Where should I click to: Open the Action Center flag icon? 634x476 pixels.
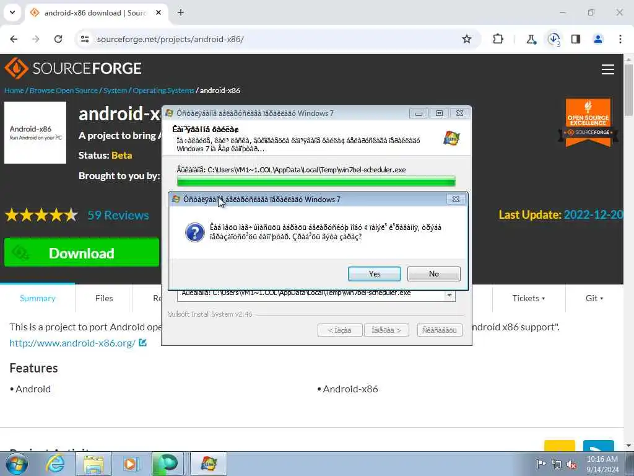pyautogui.click(x=541, y=464)
